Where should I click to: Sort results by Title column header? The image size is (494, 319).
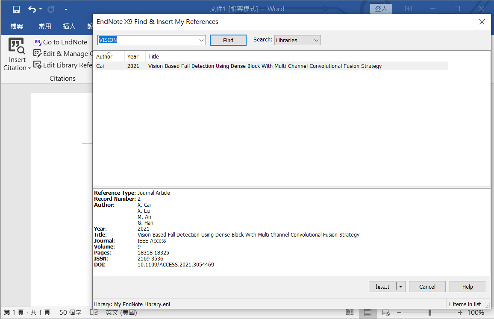click(297, 57)
